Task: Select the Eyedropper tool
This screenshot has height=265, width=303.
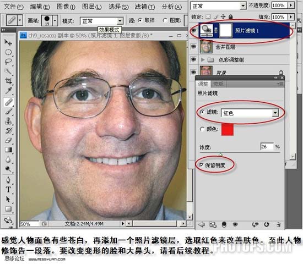Action: tap(8, 90)
